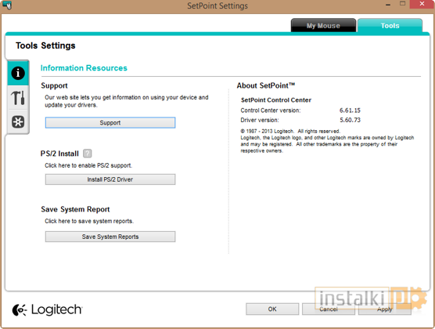The width and height of the screenshot is (435, 329).
Task: Click 'Click here to save system reports.' text
Action: [x=89, y=221]
